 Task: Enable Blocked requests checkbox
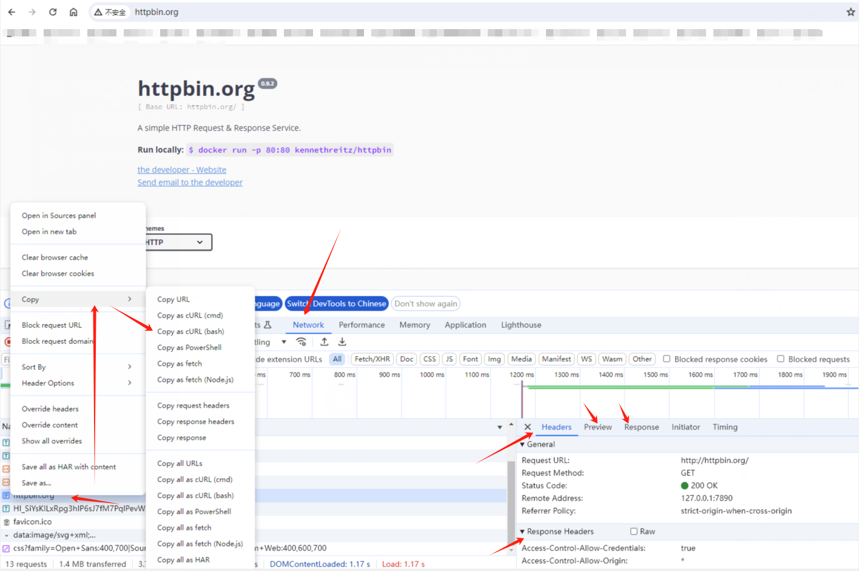(x=781, y=359)
